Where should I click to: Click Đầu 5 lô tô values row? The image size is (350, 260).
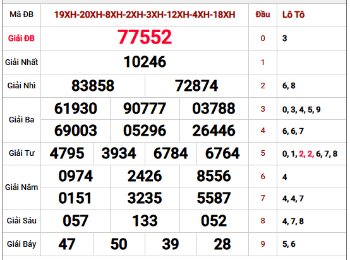coord(310,153)
